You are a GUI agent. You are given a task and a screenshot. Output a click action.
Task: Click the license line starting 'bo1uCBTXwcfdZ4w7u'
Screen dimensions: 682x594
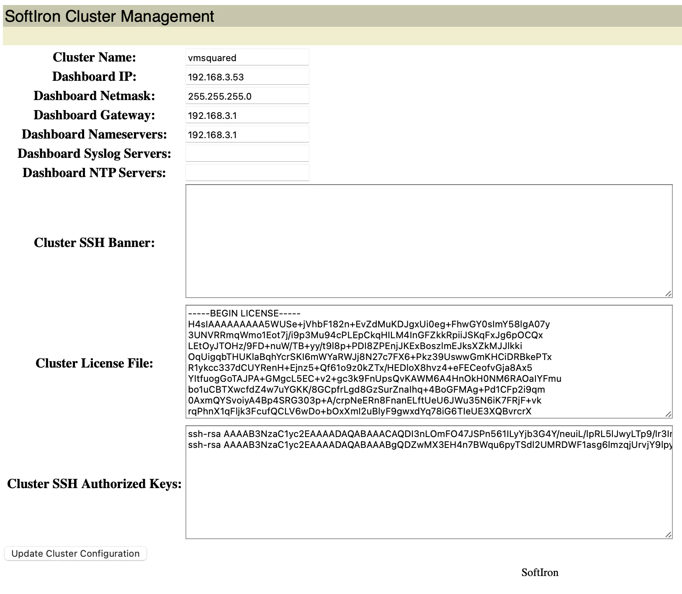click(x=366, y=389)
